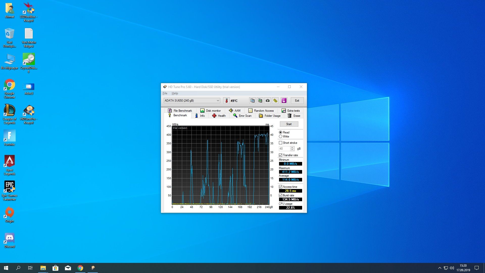The height and width of the screenshot is (273, 485).
Task: Click the copy text to clipboard icon
Action: (x=252, y=101)
